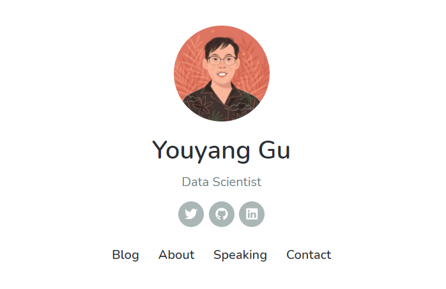Select the About navigation link
This screenshot has width=446, height=289.
[176, 255]
